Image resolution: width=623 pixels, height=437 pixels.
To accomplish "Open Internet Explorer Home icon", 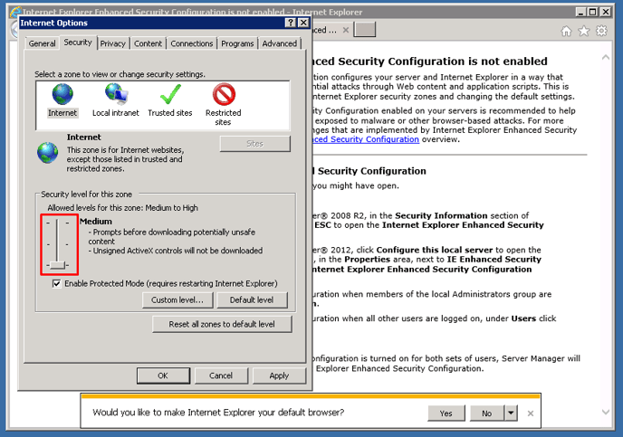I will coord(567,31).
